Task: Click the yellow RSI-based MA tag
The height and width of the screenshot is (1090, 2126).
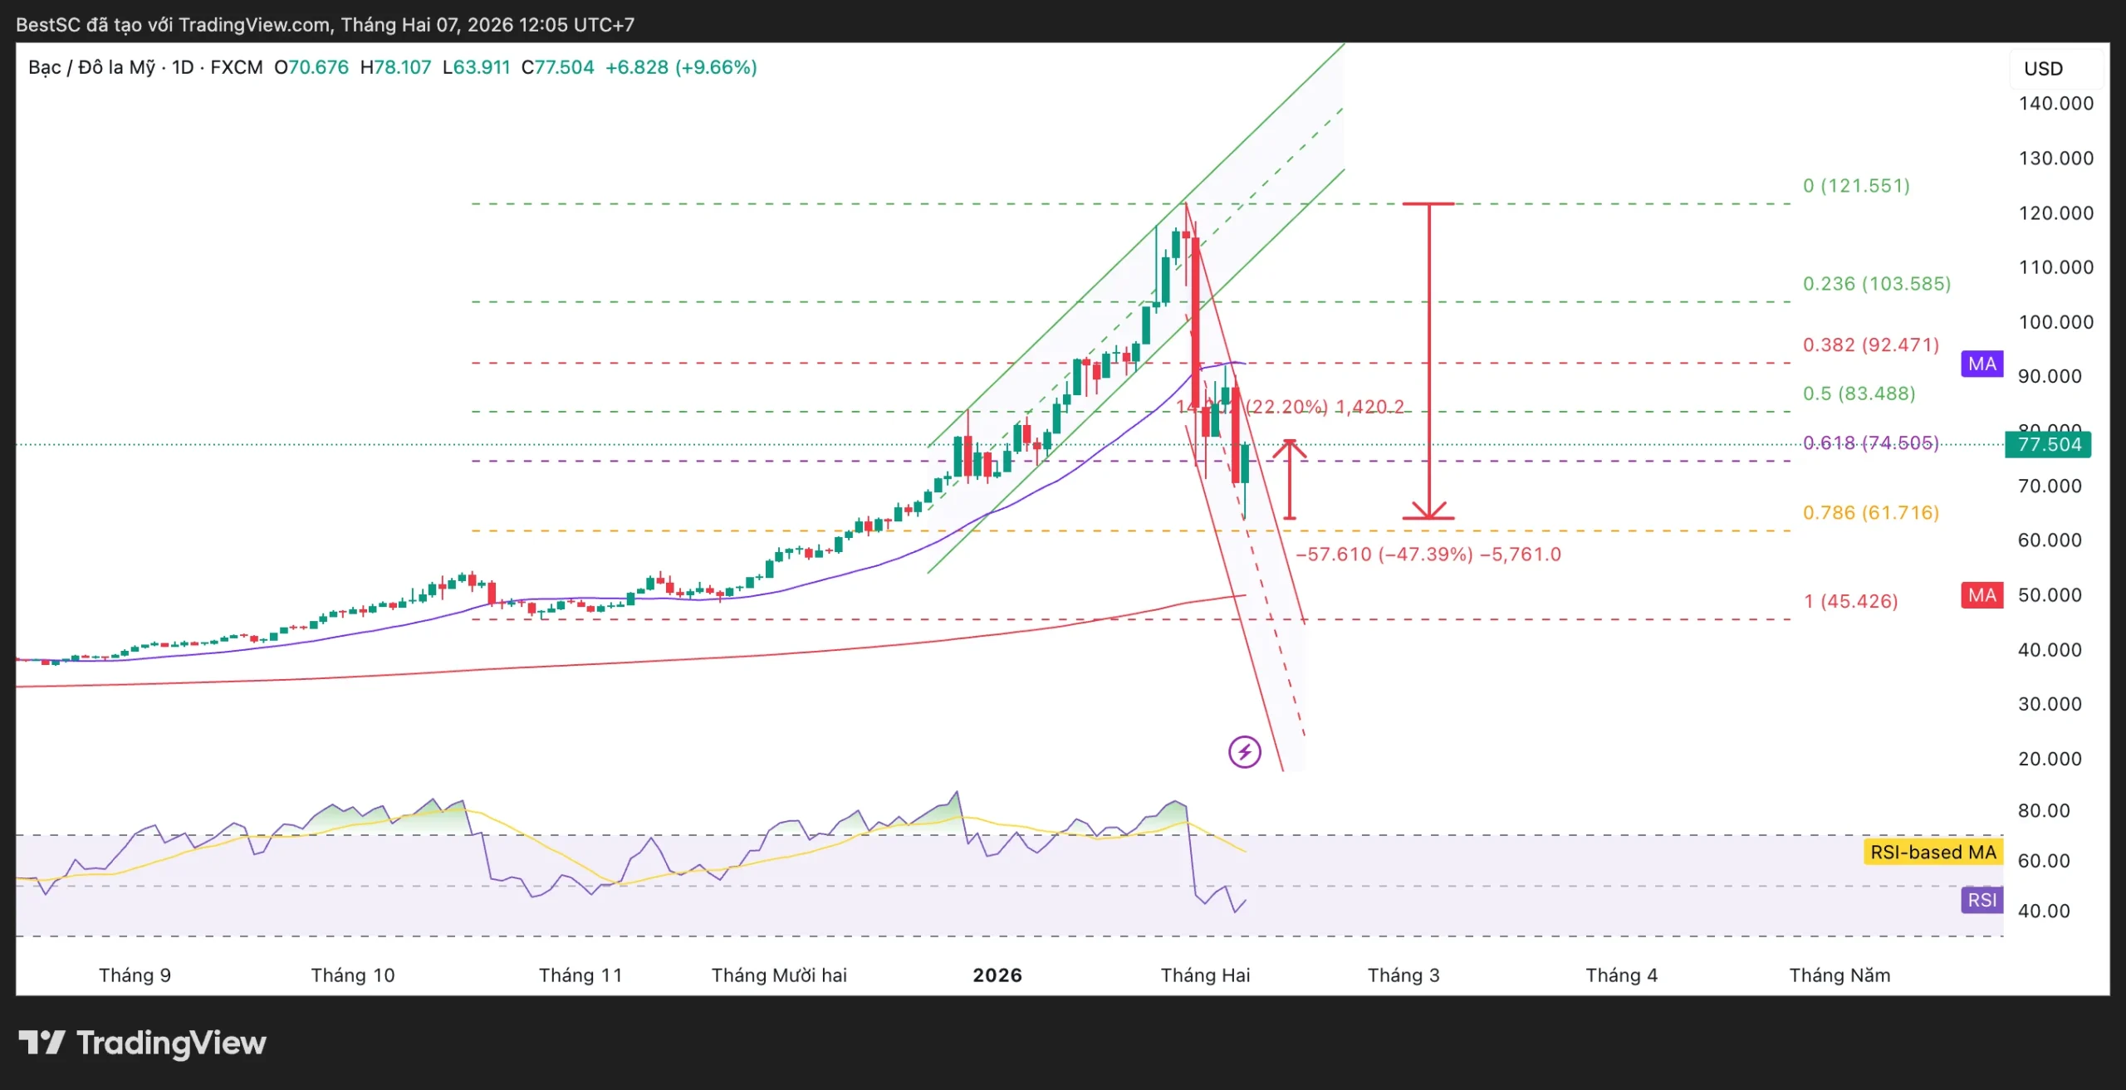Action: coord(1933,853)
